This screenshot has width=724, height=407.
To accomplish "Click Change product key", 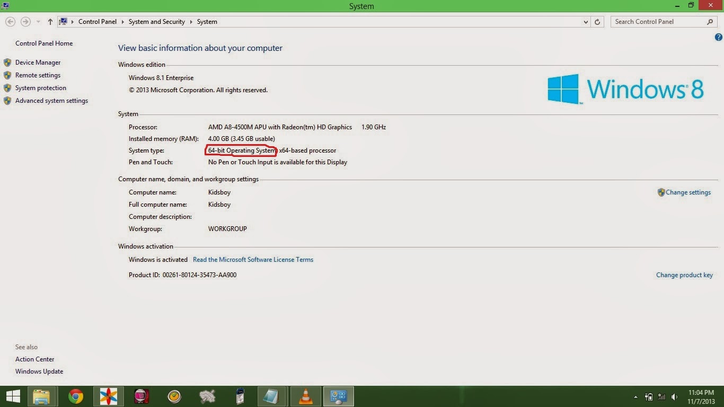I will tap(684, 275).
